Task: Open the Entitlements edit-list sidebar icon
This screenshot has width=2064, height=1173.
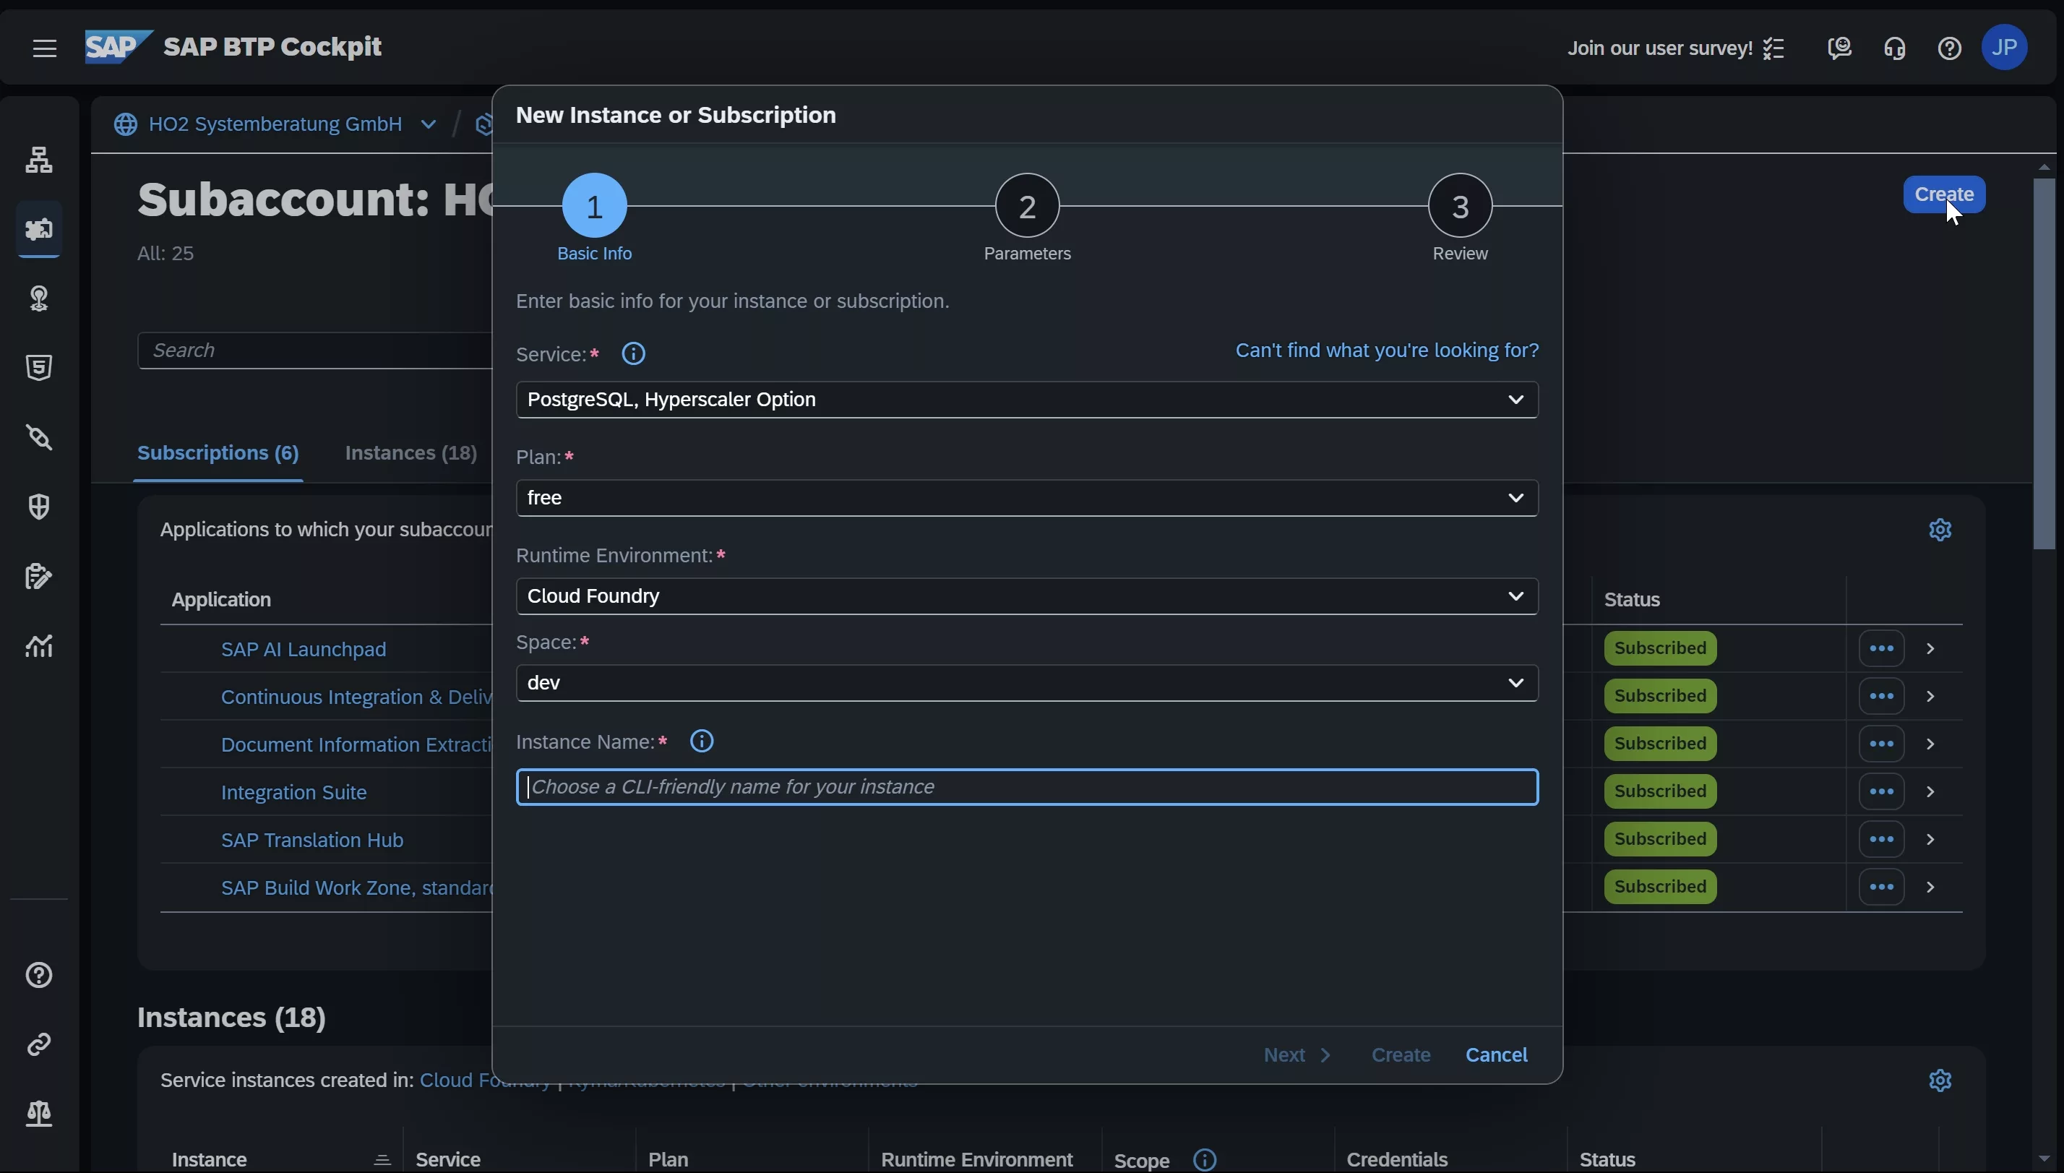Action: coord(38,576)
